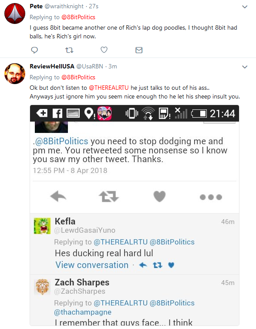The height and width of the screenshot is (329, 256).
Task: Click the three-dots more icon in the screenshot
Action: 211,197
